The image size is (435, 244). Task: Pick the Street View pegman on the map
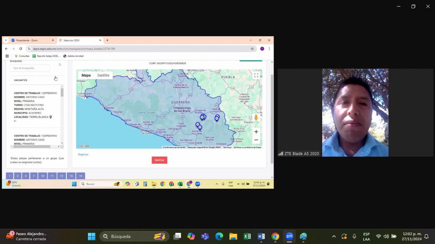click(x=256, y=118)
